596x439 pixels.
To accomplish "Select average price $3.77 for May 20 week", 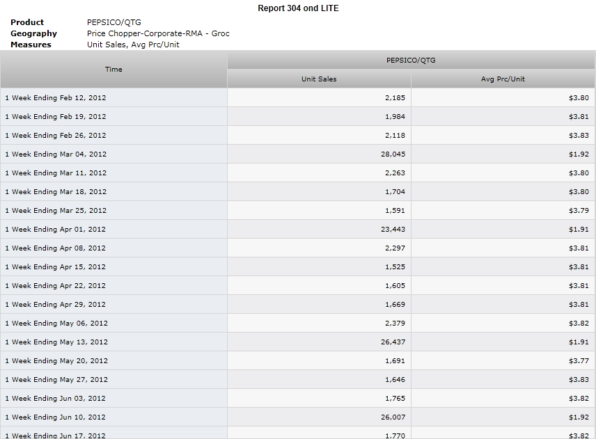I will (579, 361).
